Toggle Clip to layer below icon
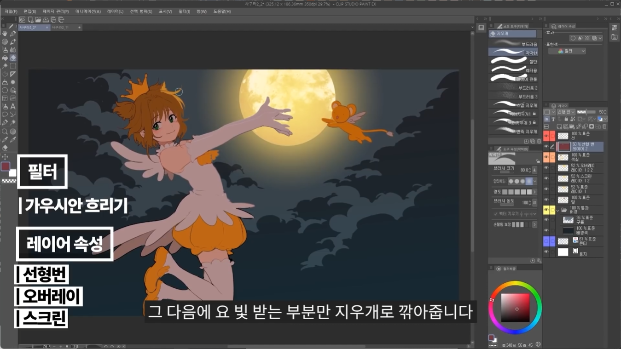 click(x=547, y=119)
